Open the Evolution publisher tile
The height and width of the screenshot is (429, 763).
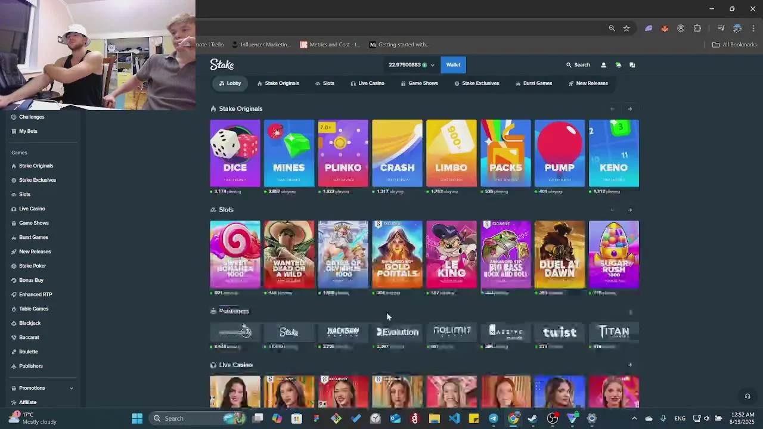tap(397, 332)
